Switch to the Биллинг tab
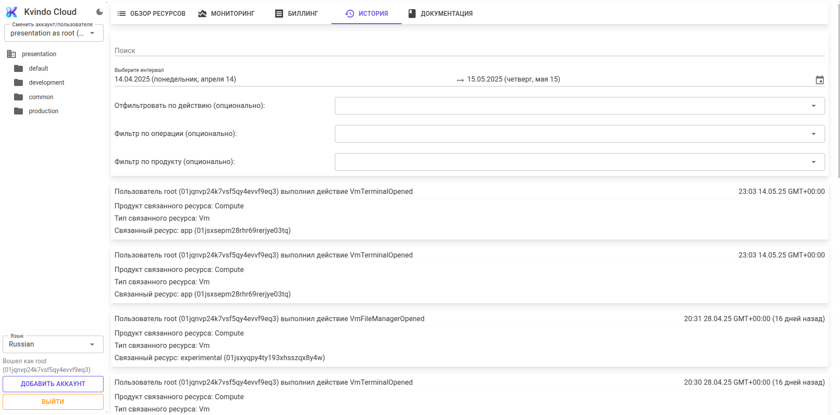This screenshot has height=415, width=840. click(x=296, y=14)
